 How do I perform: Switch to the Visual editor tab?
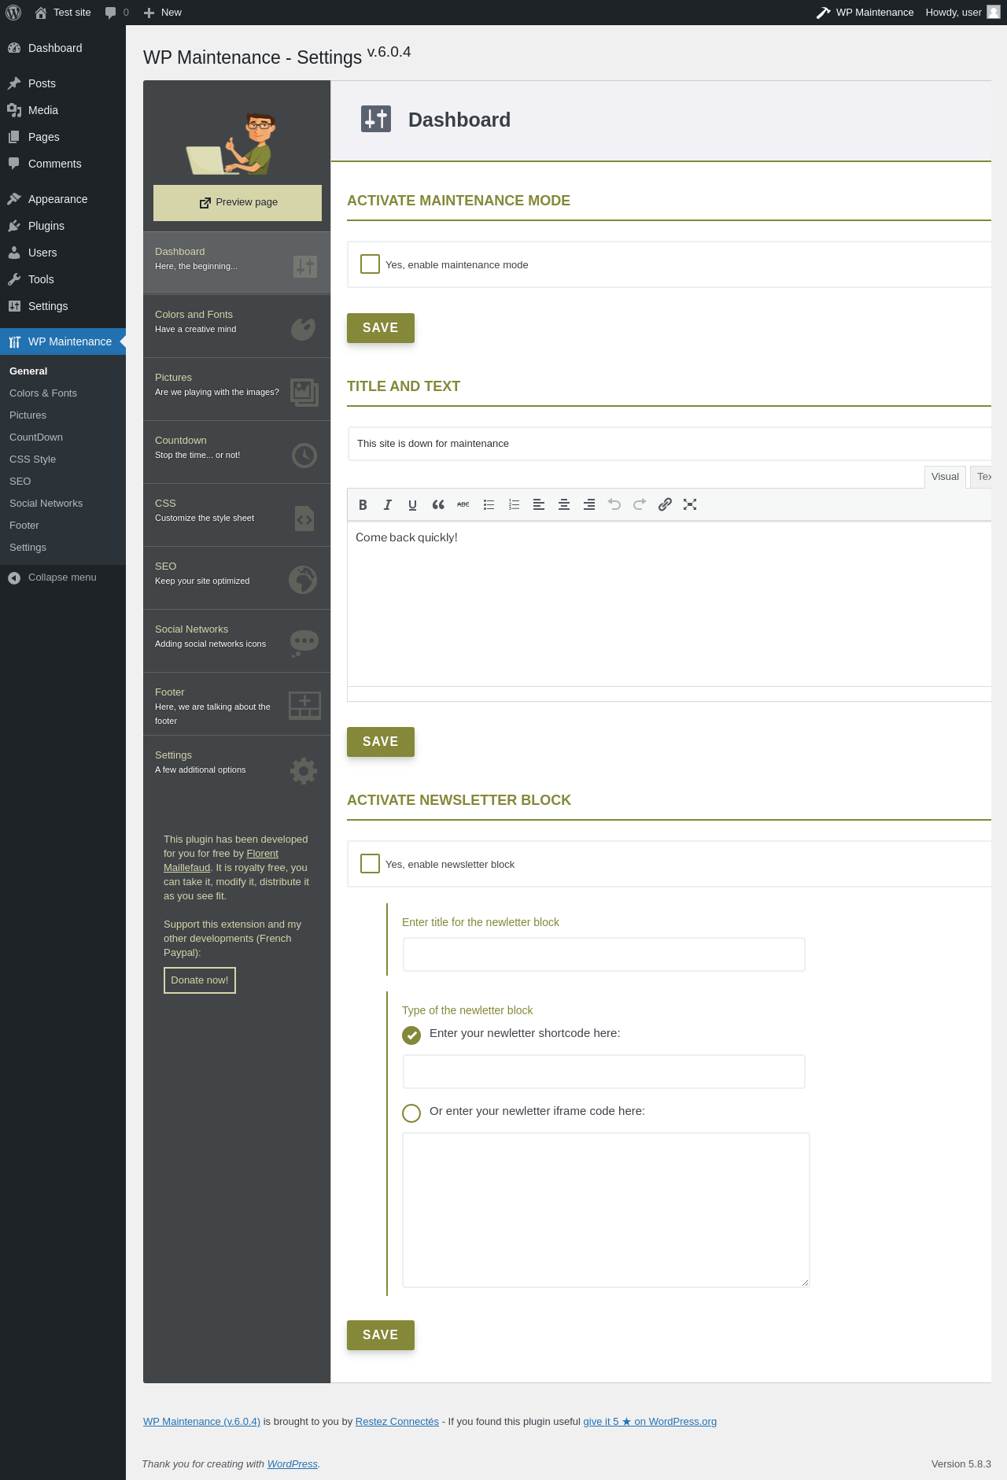(x=945, y=477)
